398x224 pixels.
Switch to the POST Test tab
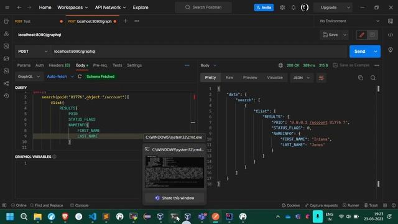click(x=38, y=21)
